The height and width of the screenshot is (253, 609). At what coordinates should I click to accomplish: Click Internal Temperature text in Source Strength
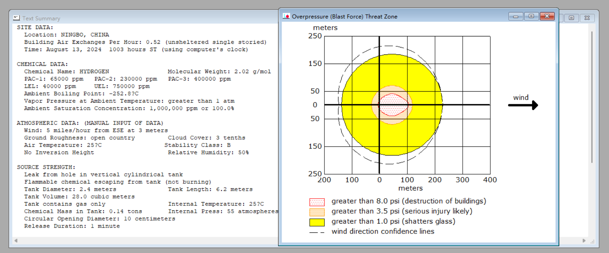tap(216, 204)
